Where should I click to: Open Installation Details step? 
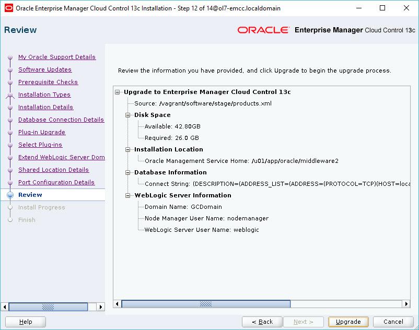pyautogui.click(x=45, y=107)
